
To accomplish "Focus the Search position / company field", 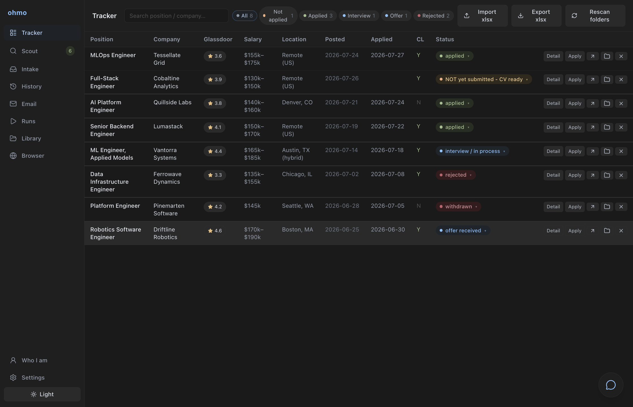I will point(176,16).
